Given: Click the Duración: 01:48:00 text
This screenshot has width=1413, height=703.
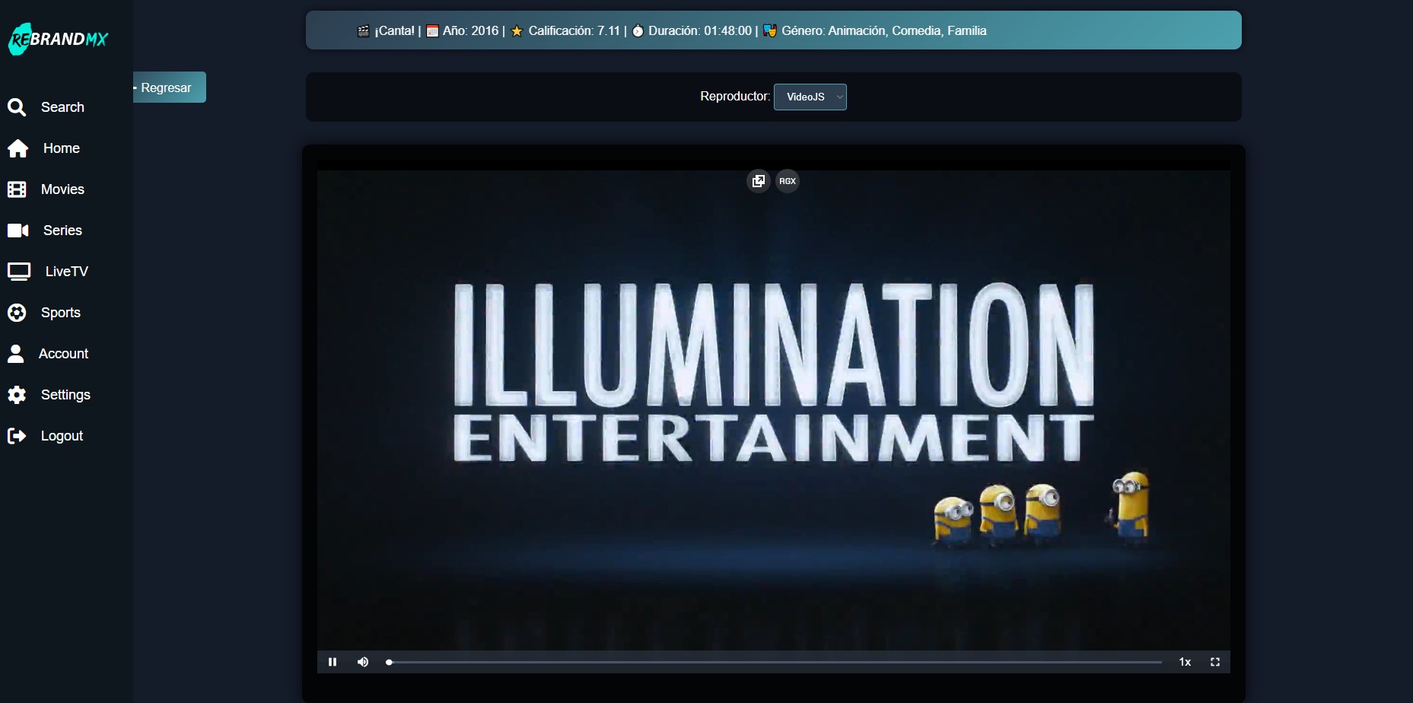Looking at the screenshot, I should (x=700, y=31).
